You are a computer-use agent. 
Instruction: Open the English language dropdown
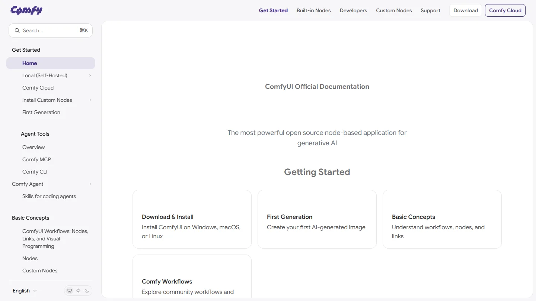[x=25, y=291]
